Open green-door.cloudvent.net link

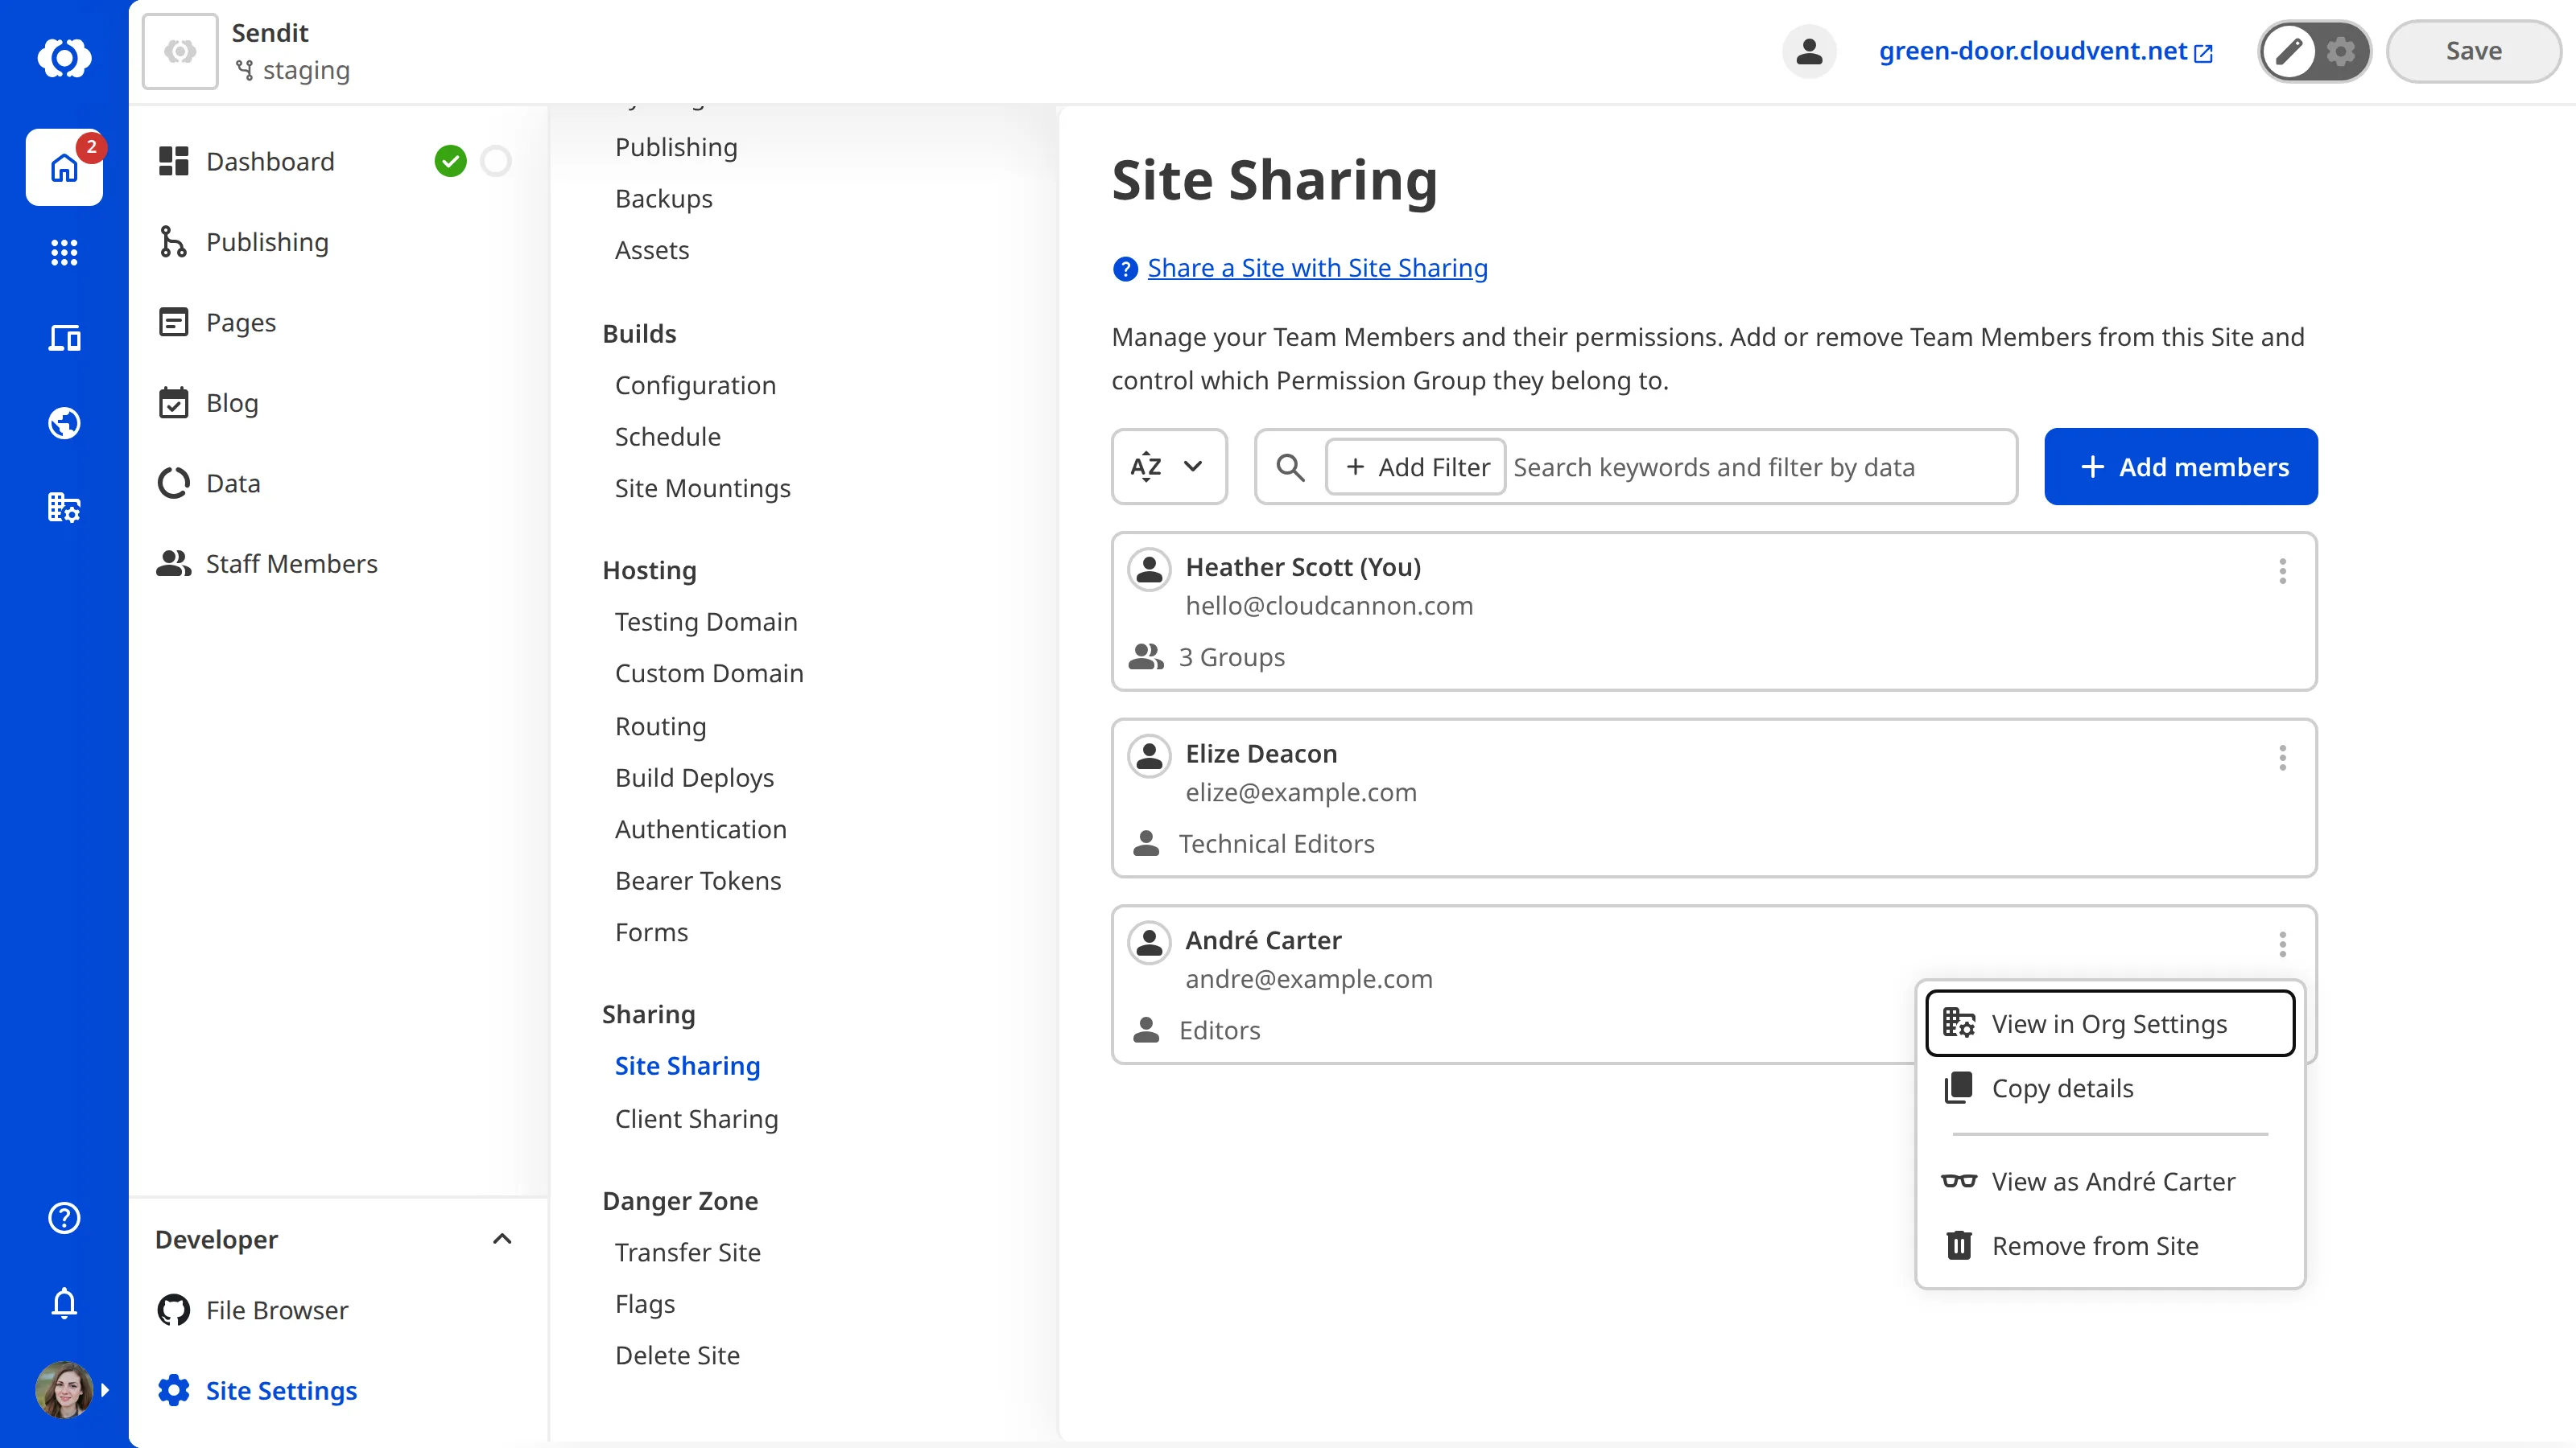point(2045,51)
